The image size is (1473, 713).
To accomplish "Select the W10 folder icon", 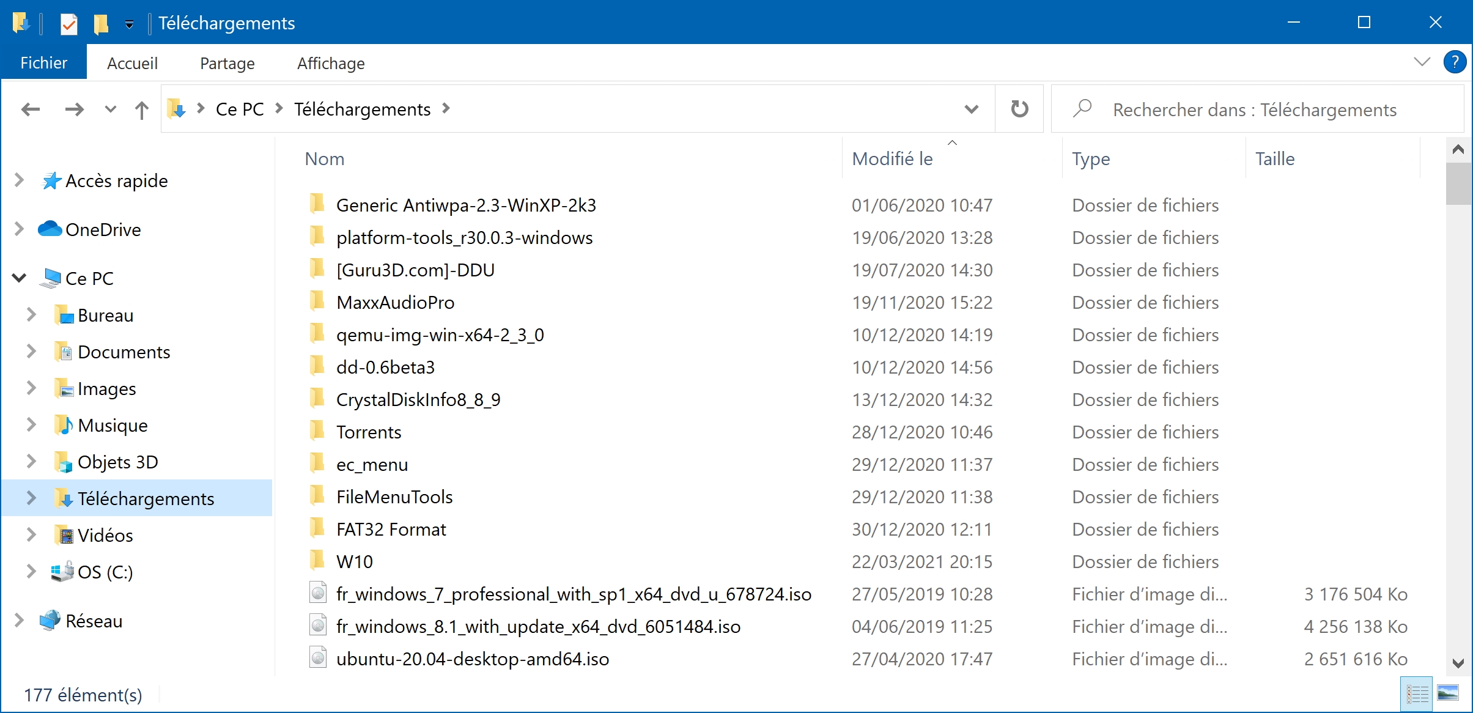I will [317, 561].
